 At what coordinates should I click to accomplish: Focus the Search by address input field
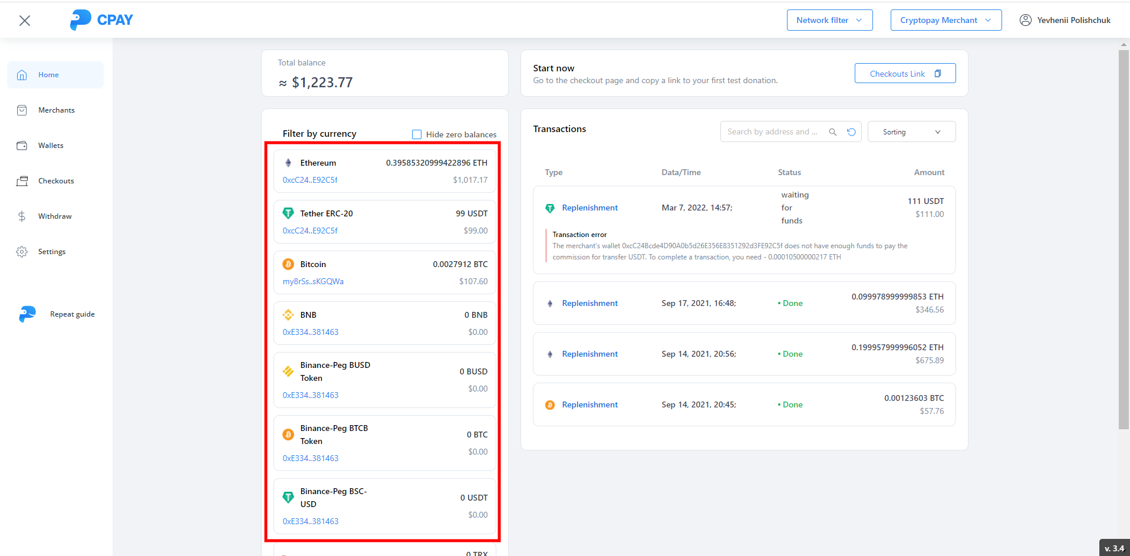coord(773,132)
